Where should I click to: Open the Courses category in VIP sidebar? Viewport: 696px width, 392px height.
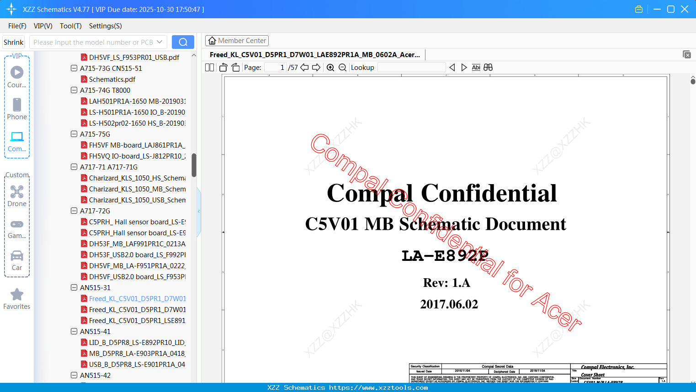tap(17, 77)
